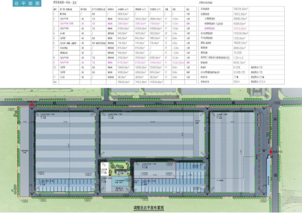This screenshot has width=302, height=213.
Task: Select the magenta 6730.00m² cell in row 9
Action: click(123, 63)
